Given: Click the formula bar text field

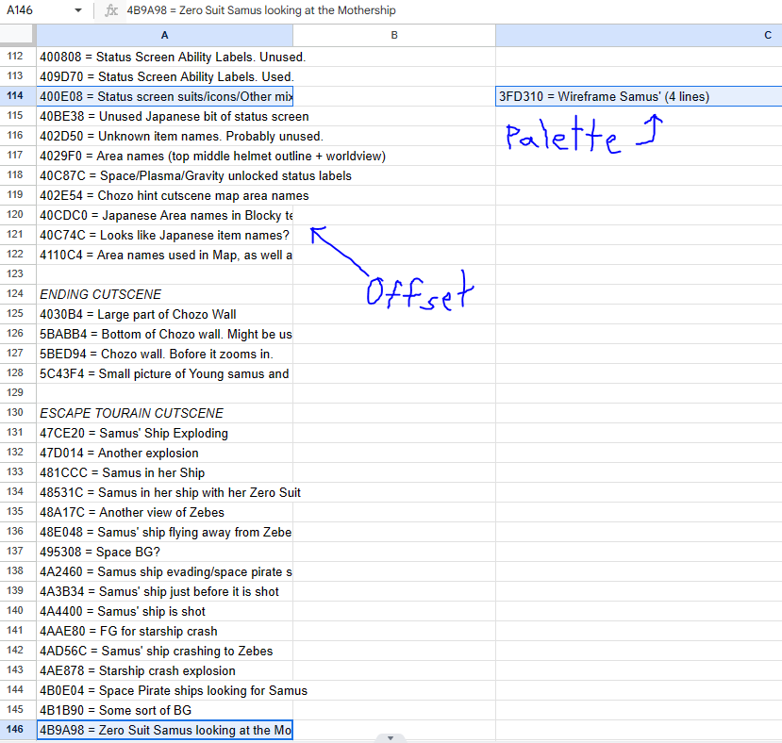Looking at the screenshot, I should [451, 10].
